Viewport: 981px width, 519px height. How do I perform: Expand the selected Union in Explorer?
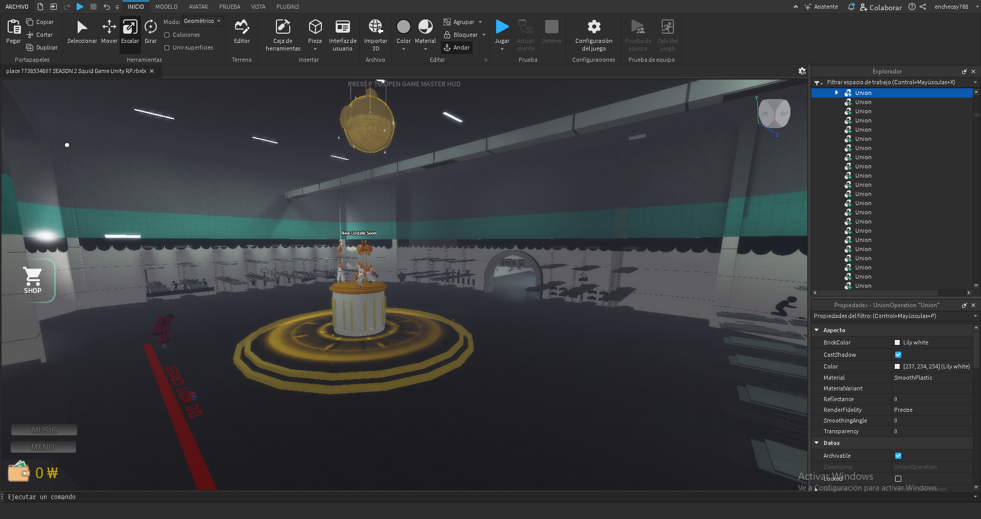pyautogui.click(x=837, y=92)
